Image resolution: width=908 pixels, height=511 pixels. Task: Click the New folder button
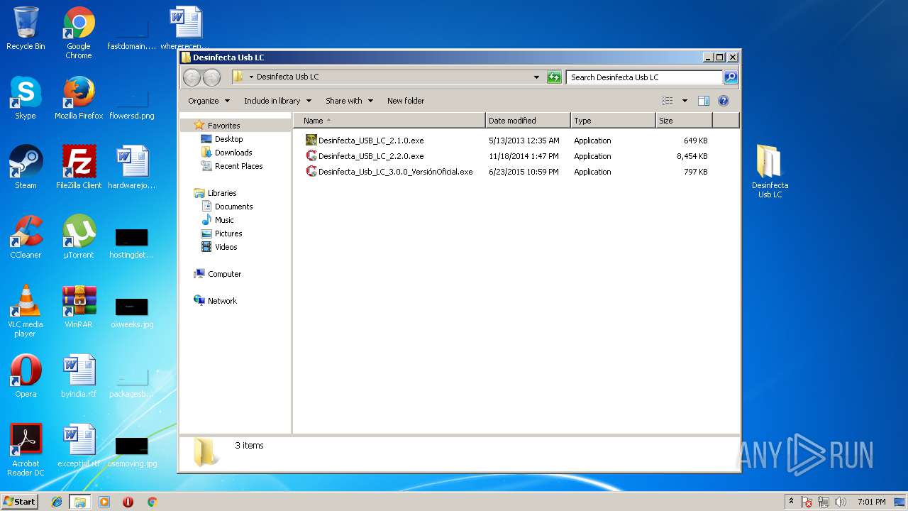406,101
